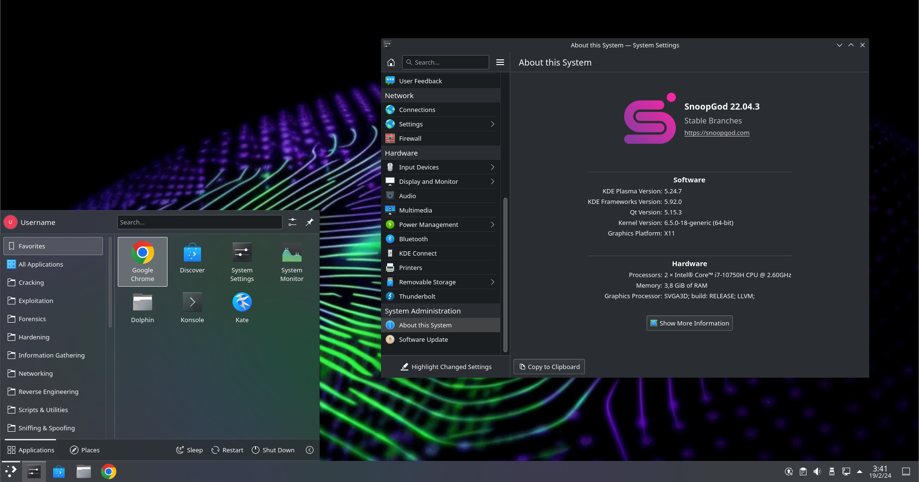
Task: Open System Settings from the launcher favorites
Action: coord(242,262)
